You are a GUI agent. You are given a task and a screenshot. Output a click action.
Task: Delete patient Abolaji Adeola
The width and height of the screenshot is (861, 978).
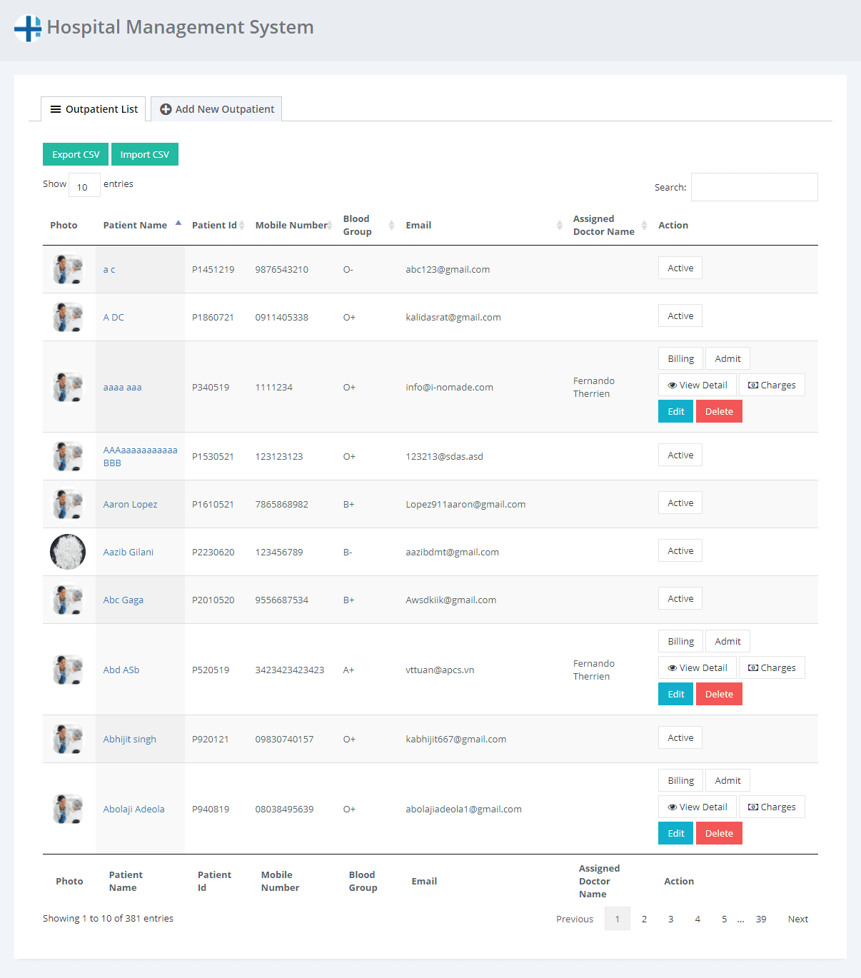[x=718, y=833]
